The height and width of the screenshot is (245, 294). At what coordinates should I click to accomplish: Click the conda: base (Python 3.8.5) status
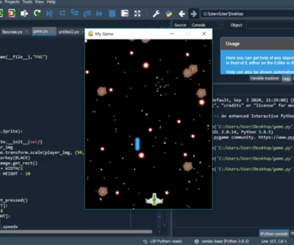click(x=223, y=242)
